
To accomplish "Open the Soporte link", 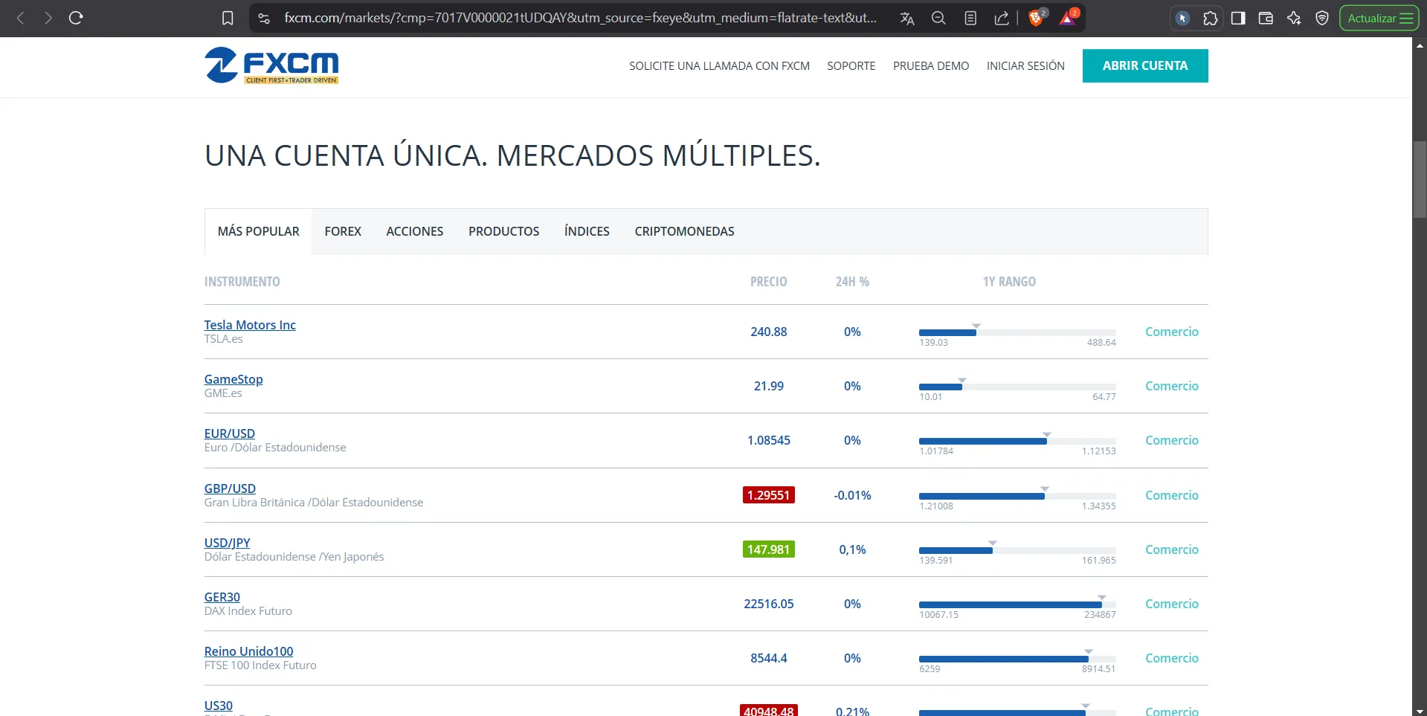I will pos(851,66).
